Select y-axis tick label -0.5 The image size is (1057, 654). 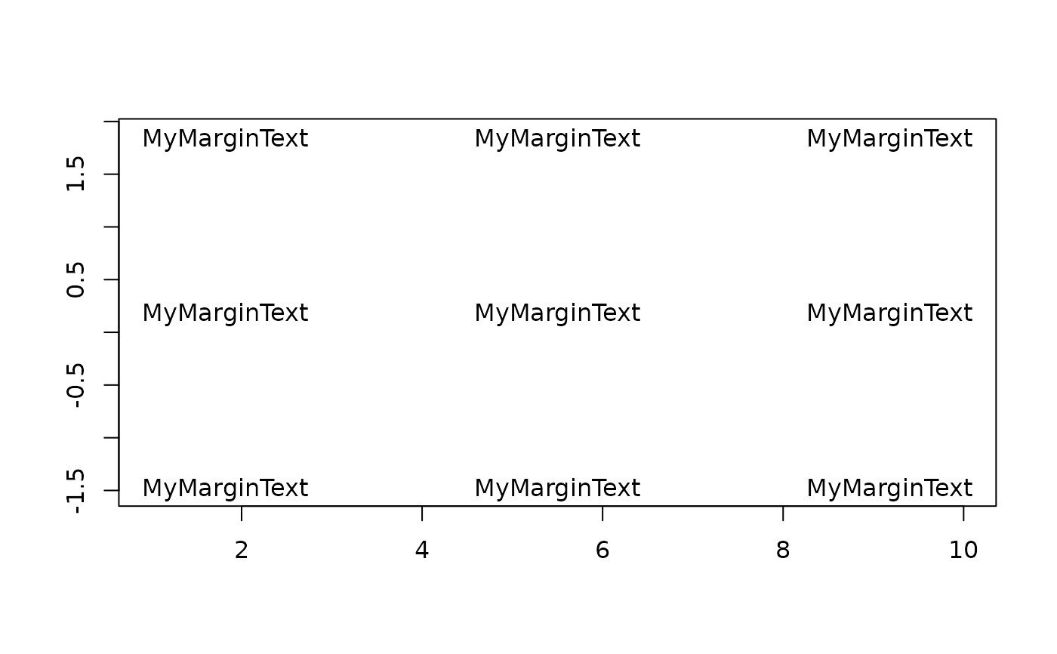point(75,385)
